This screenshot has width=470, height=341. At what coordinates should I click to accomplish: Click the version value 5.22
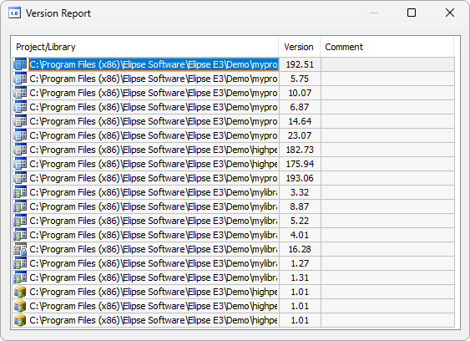300,221
